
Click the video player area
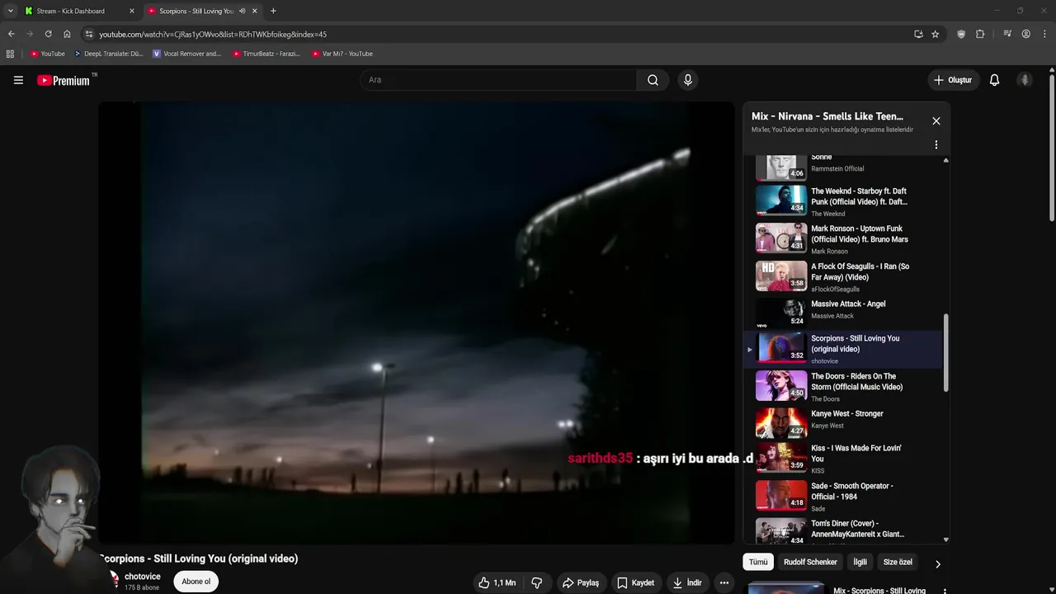point(417,323)
